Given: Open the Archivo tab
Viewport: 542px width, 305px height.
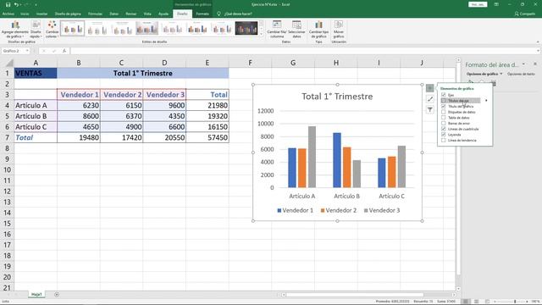Looking at the screenshot, I should coord(8,14).
